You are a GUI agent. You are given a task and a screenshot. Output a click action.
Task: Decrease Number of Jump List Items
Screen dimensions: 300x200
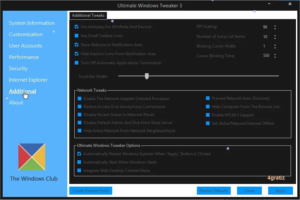point(275,38)
